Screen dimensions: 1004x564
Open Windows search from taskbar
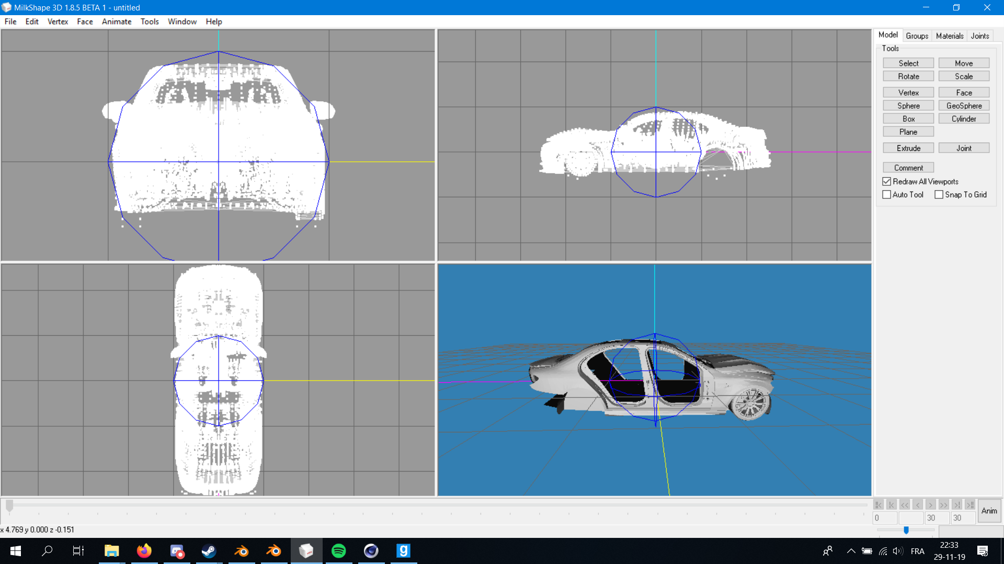pyautogui.click(x=47, y=551)
